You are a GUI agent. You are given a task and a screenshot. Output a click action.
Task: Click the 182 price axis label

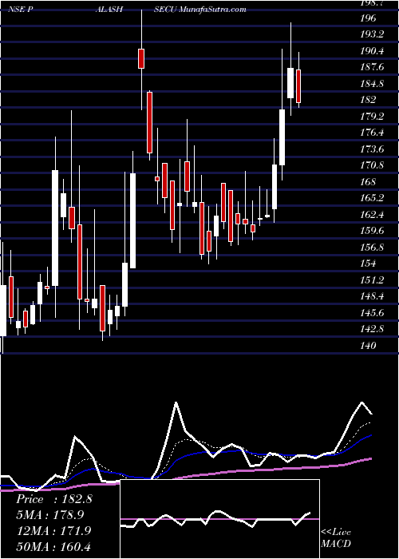click(369, 100)
